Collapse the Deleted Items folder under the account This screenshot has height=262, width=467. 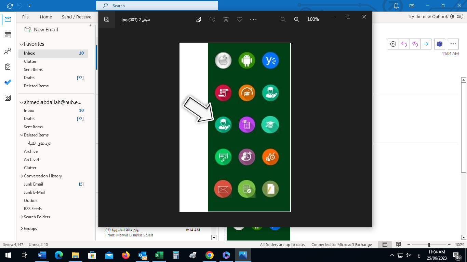click(22, 135)
